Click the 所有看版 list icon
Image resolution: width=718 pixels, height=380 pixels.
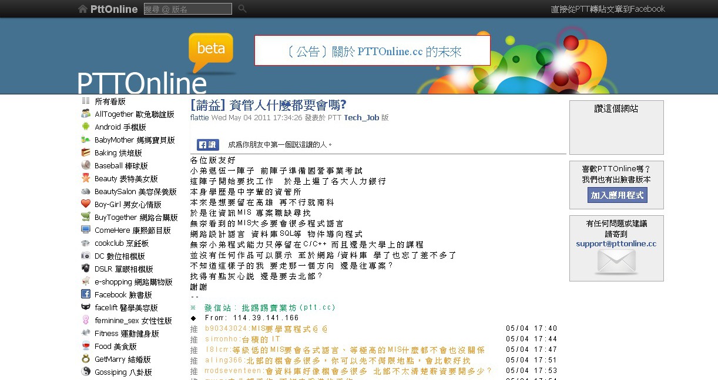(x=86, y=101)
